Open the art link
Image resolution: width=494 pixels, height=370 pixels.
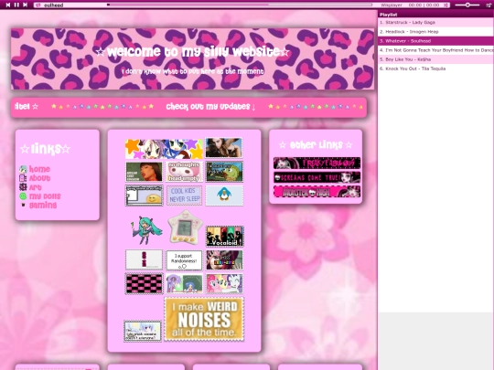36,187
